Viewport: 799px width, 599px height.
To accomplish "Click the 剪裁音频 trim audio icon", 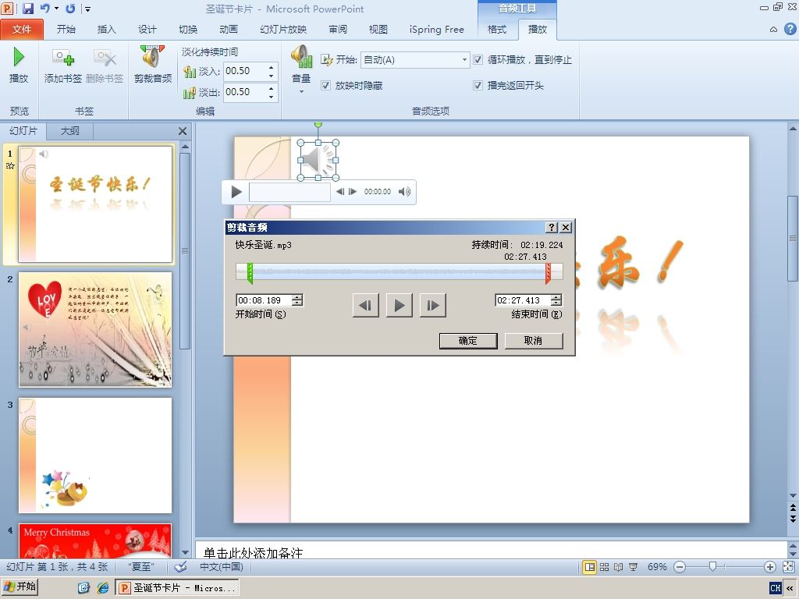I will click(x=153, y=56).
